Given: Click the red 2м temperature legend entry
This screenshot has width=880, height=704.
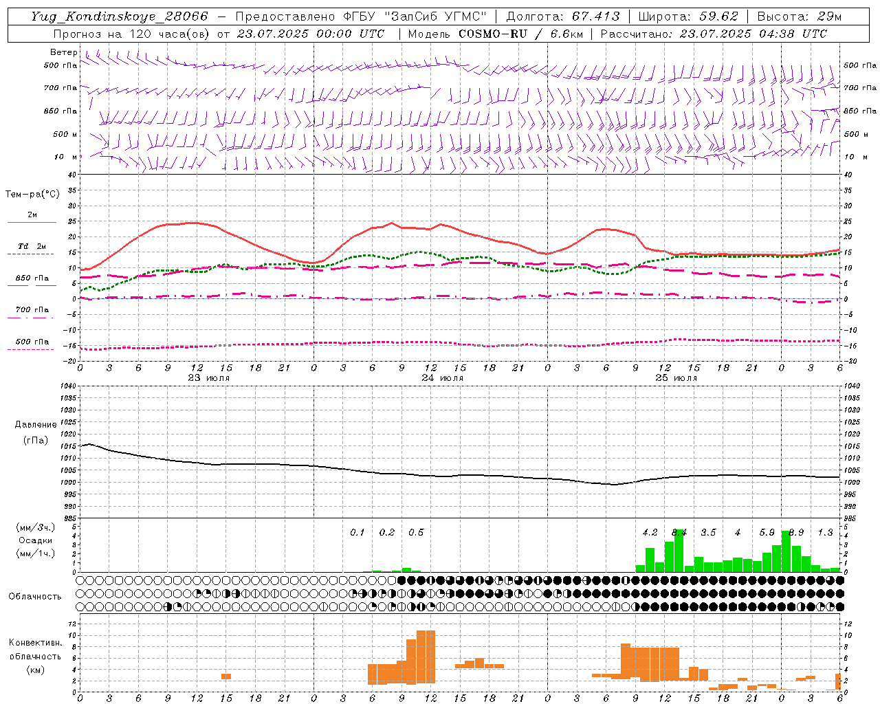Looking at the screenshot, I should pos(32,217).
